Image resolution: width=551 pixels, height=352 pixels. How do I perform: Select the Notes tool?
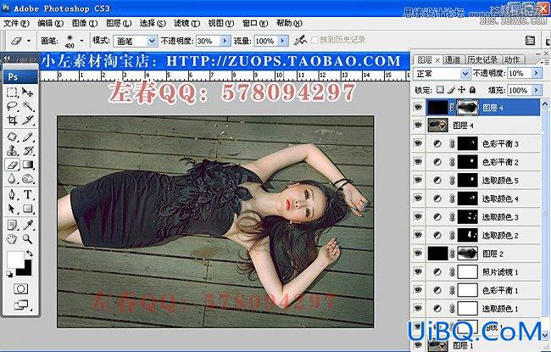13,225
